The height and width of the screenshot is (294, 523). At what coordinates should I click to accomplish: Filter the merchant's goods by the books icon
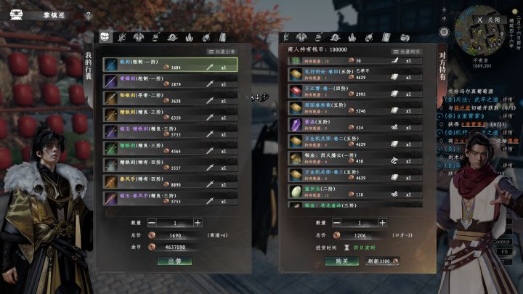(386, 37)
